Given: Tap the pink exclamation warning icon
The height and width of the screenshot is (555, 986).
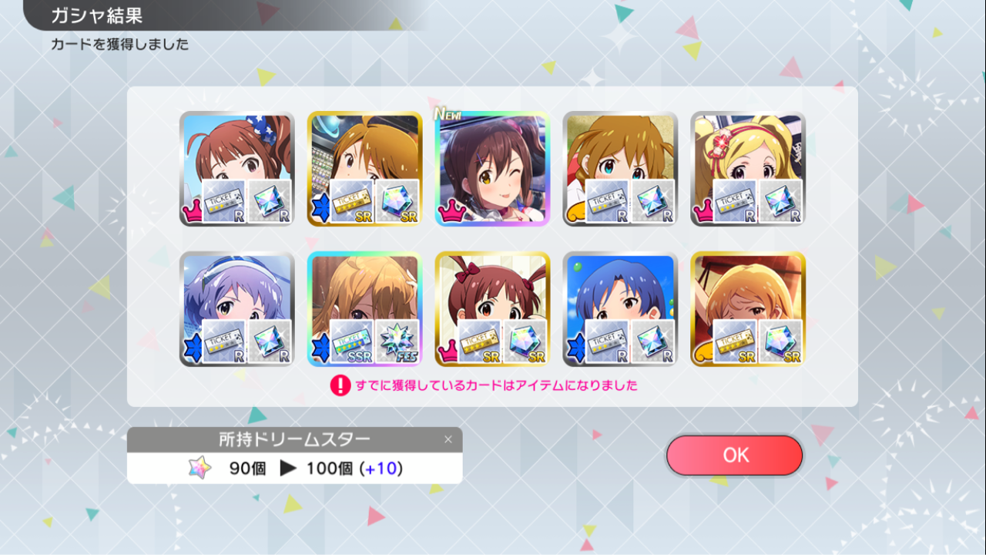Looking at the screenshot, I should pyautogui.click(x=340, y=385).
